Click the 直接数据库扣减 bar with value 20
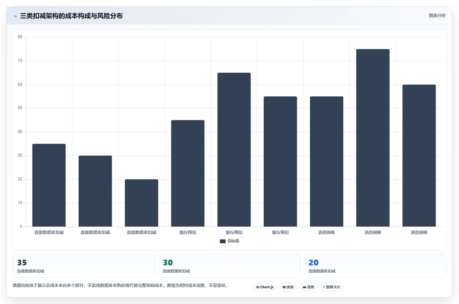 141,203
